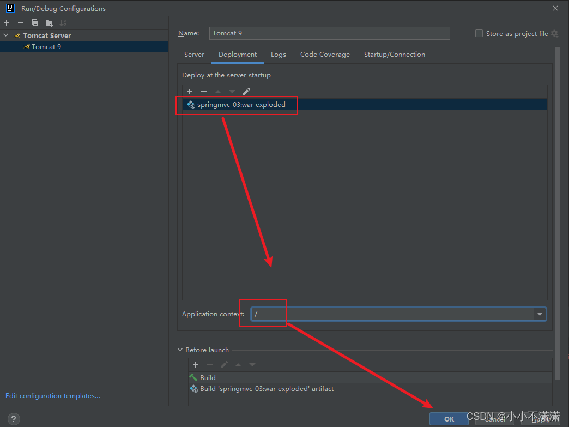This screenshot has height=427, width=569.
Task: Click the vertical scrollbar of settings panel
Action: coord(558,214)
